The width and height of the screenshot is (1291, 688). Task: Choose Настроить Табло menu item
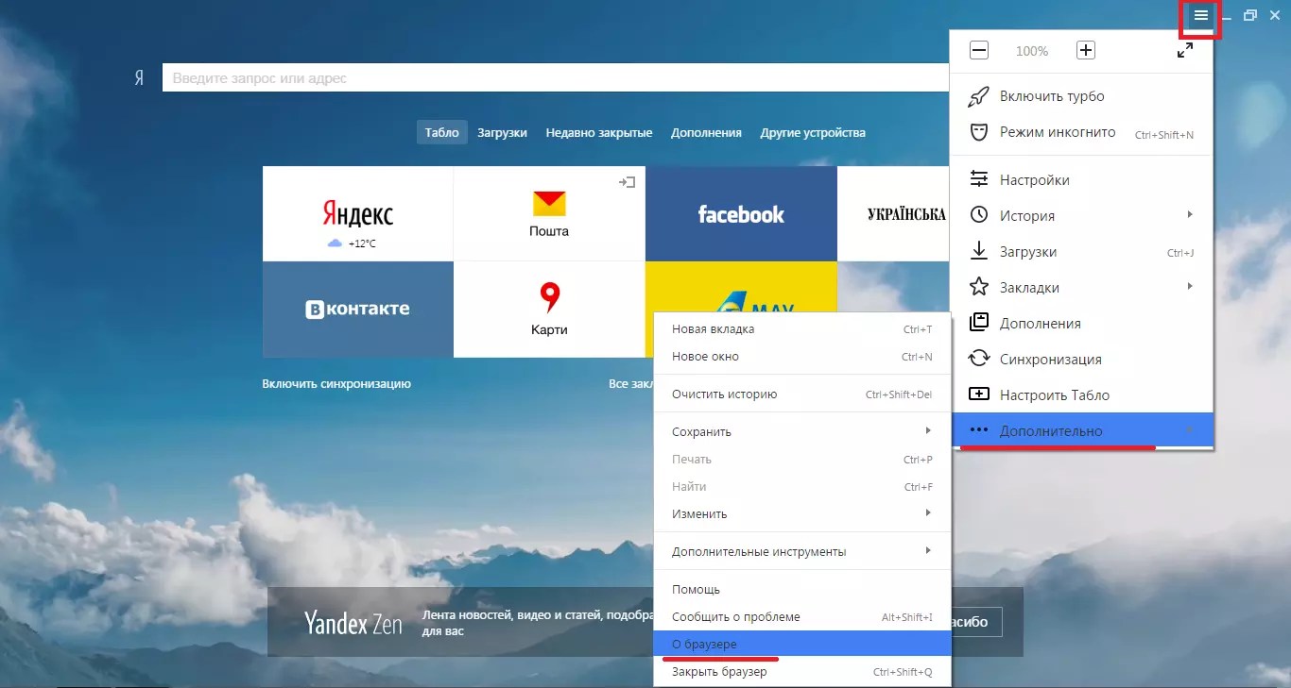point(1054,395)
